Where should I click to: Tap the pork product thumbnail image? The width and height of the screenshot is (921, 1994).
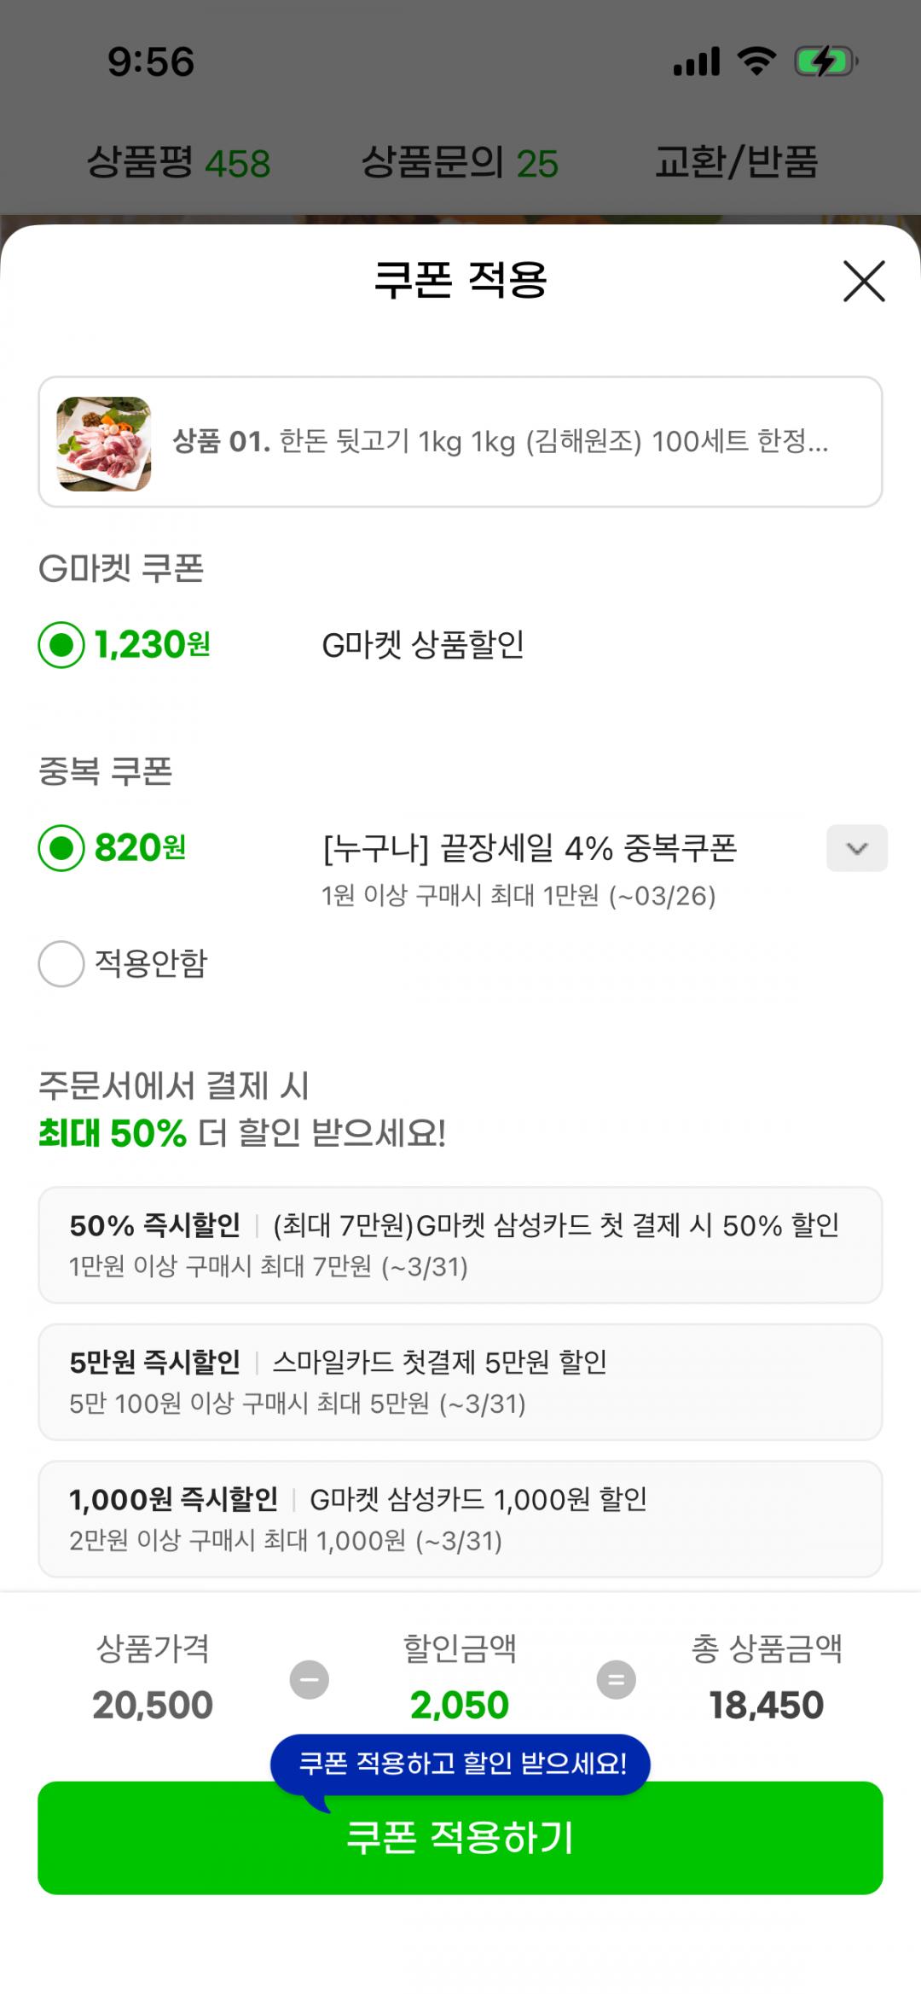pyautogui.click(x=104, y=443)
